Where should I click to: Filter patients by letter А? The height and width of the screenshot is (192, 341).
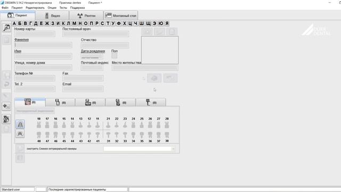pos(14,23)
